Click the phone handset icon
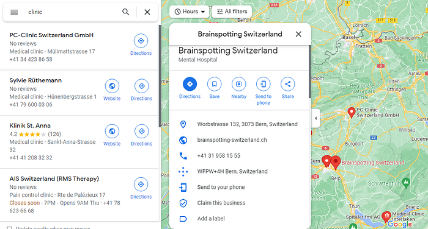 click(183, 156)
